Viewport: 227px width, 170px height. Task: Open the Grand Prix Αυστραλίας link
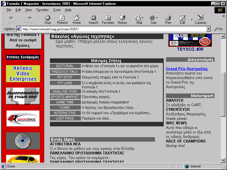187,69
